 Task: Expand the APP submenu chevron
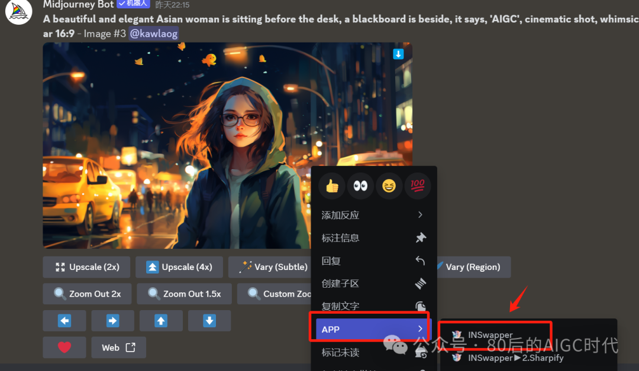[420, 328]
